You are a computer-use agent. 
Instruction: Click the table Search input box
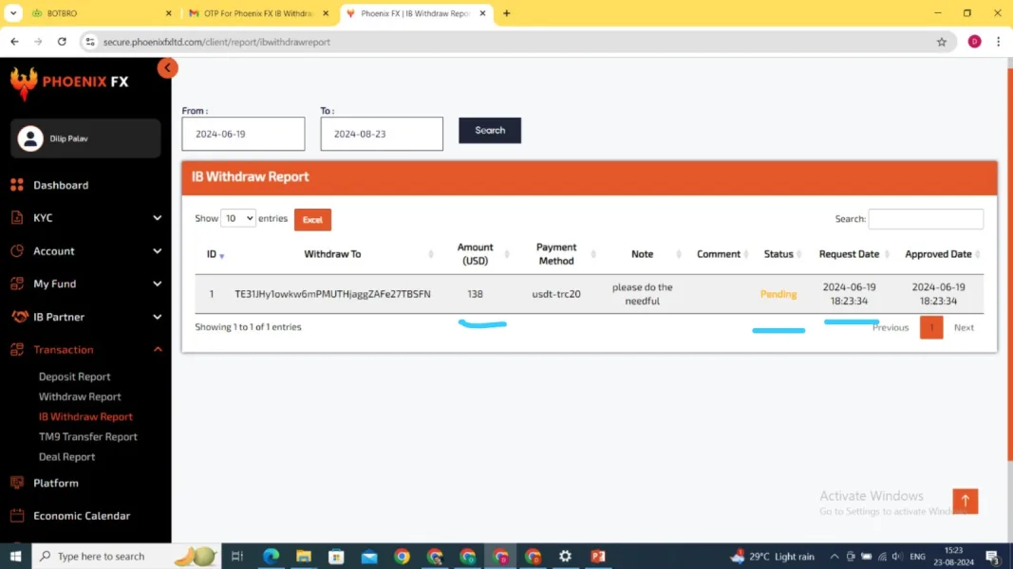[x=926, y=219]
